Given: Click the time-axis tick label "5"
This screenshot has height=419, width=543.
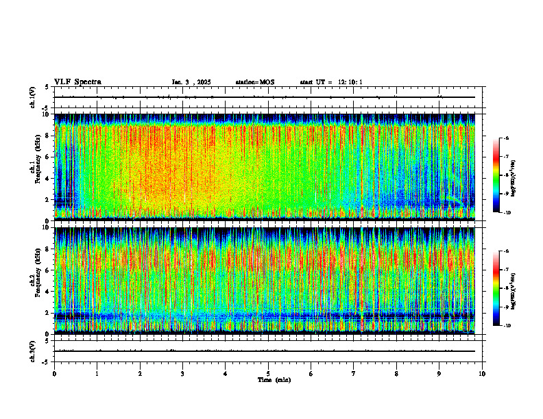Looking at the screenshot, I should 268,374.
